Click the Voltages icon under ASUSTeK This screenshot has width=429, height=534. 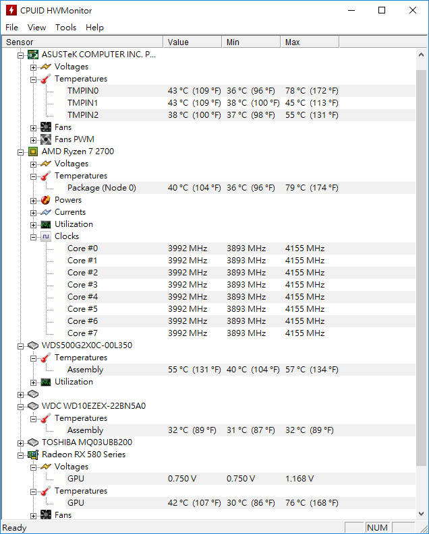[46, 67]
